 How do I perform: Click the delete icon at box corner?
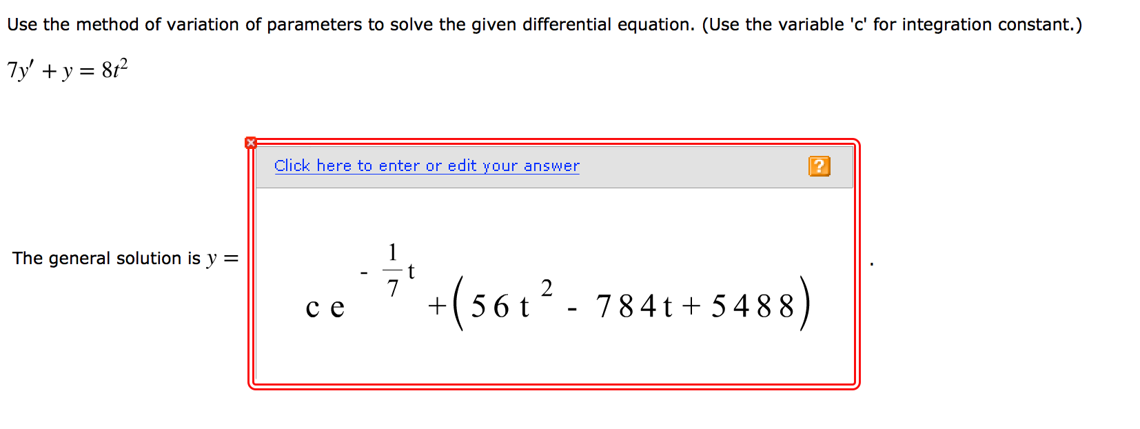251,142
